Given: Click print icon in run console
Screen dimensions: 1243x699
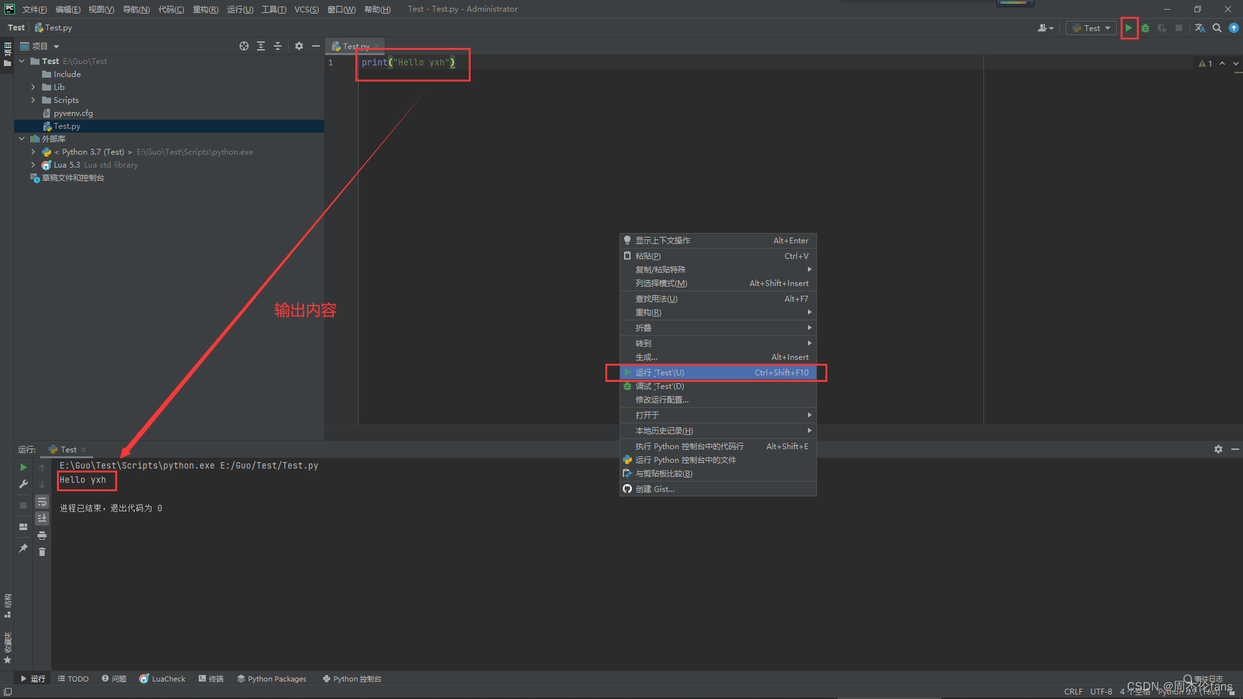Looking at the screenshot, I should point(42,535).
